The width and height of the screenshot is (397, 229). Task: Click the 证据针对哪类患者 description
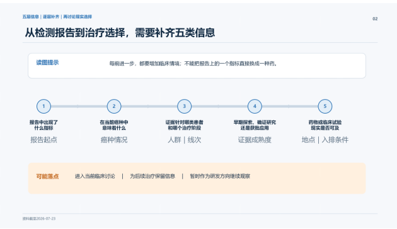tap(184, 125)
